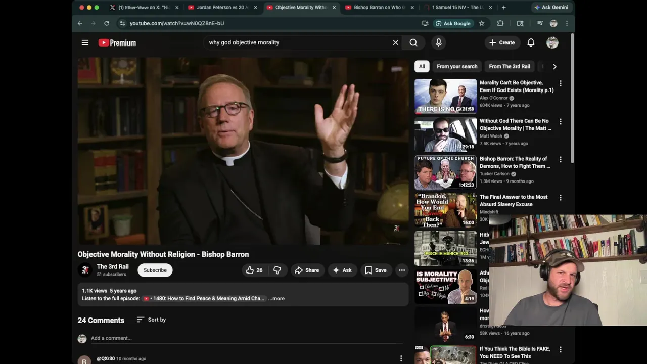Open more actions ellipsis under video
Screen dimensions: 647x364
coord(401,270)
